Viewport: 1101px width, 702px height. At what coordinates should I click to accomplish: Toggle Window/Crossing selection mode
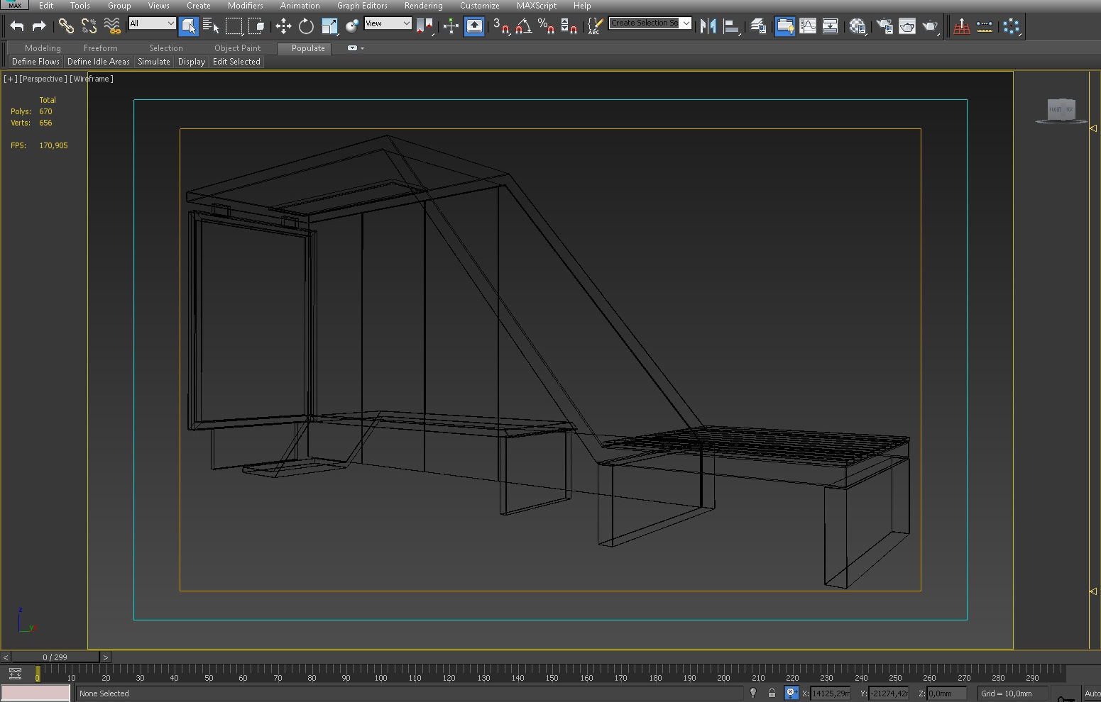tap(256, 26)
